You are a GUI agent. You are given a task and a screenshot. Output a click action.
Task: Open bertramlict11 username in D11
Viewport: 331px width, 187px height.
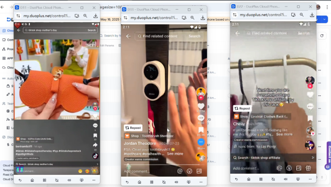(x=24, y=147)
